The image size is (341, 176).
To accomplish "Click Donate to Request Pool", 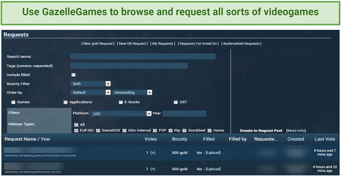I will tap(261, 131).
